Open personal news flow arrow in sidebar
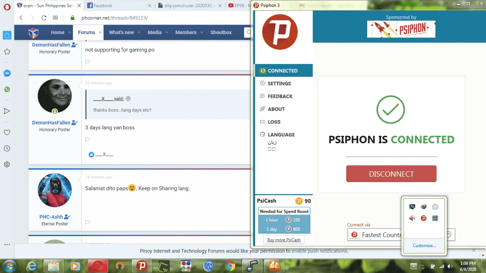This screenshot has width=486, height=273. point(7,111)
